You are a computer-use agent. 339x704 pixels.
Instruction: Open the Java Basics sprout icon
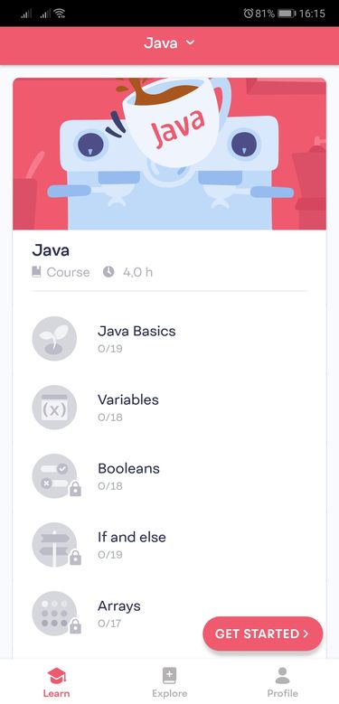click(54, 339)
